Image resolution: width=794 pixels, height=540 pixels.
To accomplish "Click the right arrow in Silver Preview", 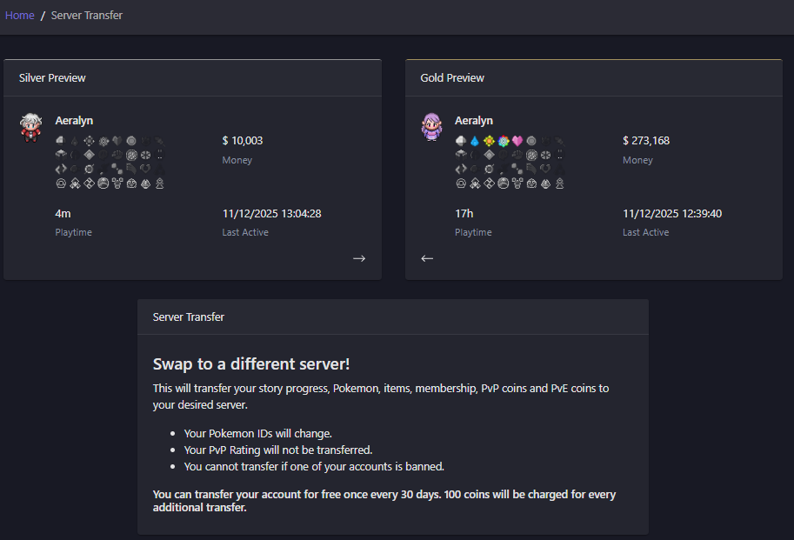I will [x=359, y=258].
